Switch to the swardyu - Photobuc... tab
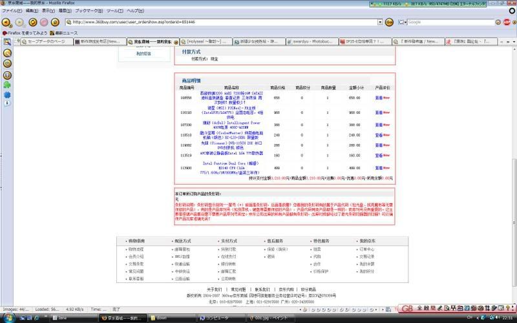517x323 pixels. (312, 41)
